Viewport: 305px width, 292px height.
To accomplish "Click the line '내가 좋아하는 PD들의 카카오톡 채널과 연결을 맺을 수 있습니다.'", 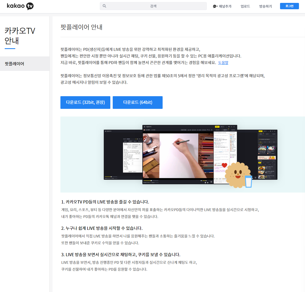I will (x=110, y=216).
